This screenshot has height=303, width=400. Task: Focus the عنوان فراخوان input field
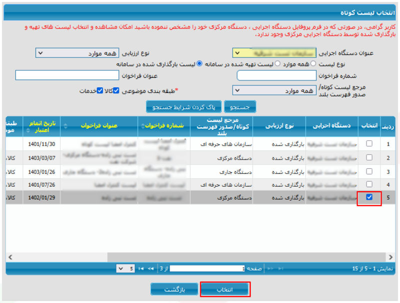pyautogui.click(x=67, y=75)
